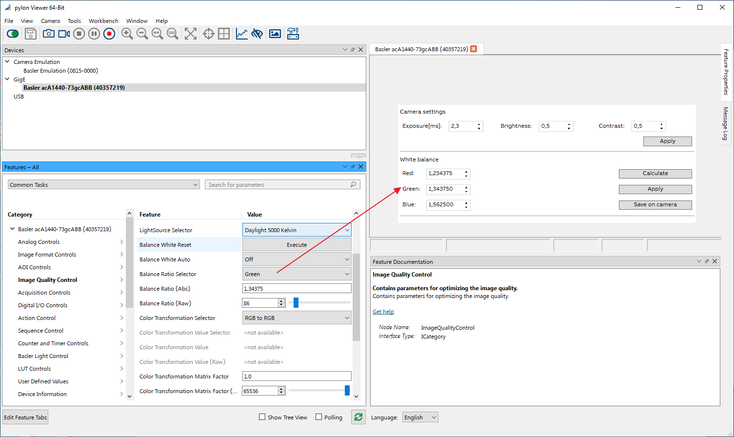Open the Message Log side tab
734x437 pixels.
726,123
